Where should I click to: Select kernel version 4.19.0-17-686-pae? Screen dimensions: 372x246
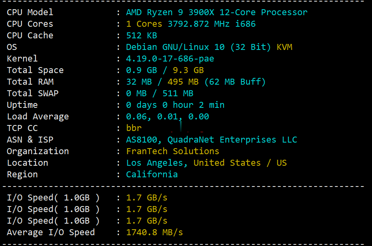(170, 59)
